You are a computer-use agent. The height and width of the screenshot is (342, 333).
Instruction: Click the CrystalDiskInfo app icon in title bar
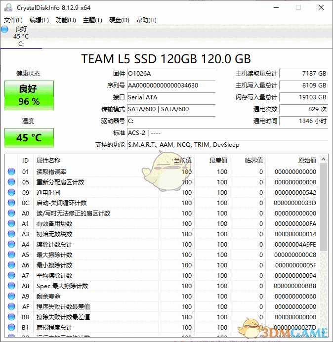8,7
